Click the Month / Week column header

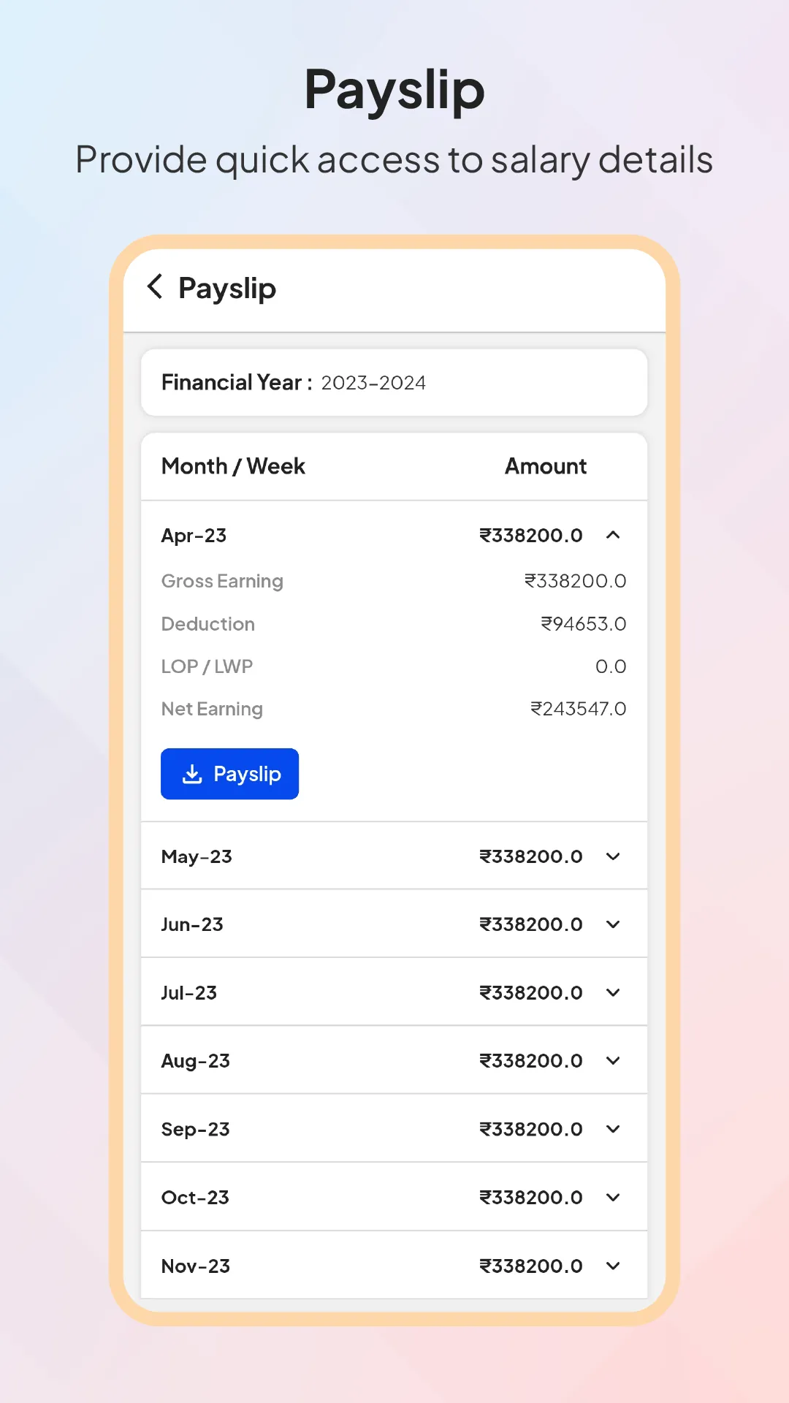(x=232, y=466)
